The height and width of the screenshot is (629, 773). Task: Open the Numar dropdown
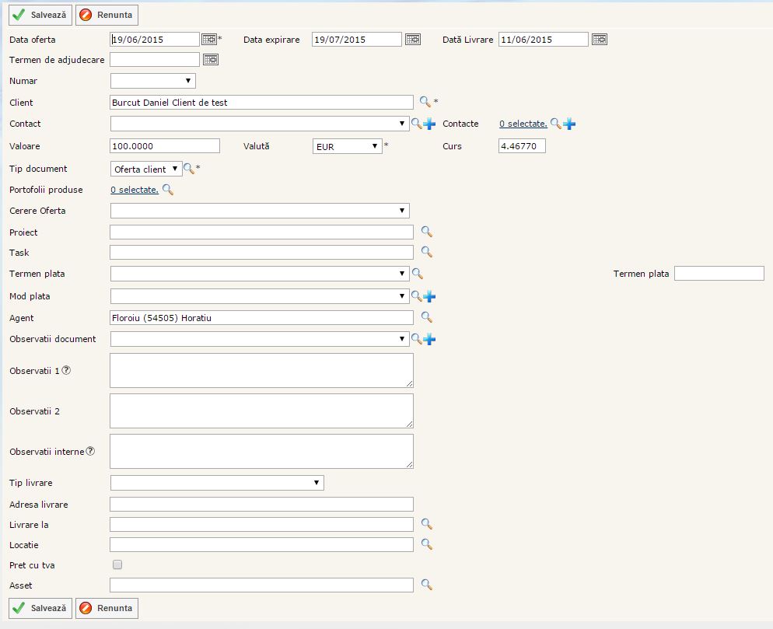click(x=153, y=81)
